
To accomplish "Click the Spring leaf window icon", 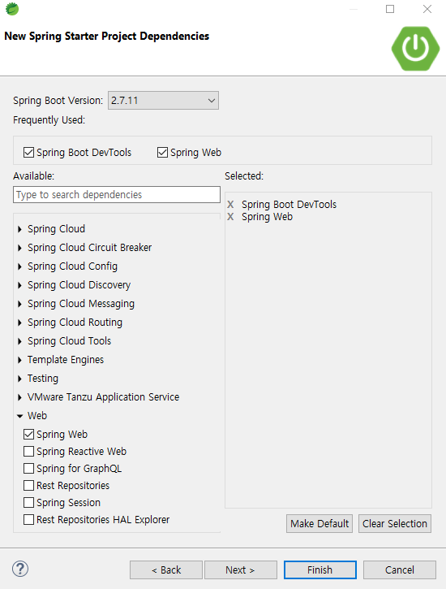I will tap(12, 9).
